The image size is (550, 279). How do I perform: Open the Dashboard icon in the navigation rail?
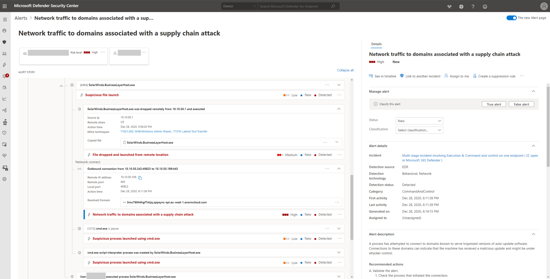[x=4, y=31]
